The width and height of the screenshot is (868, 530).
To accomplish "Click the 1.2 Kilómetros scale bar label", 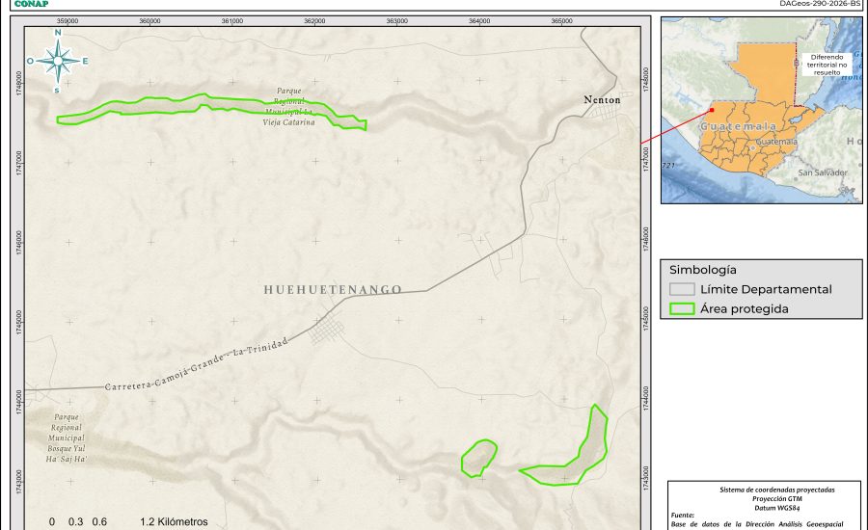I will click(x=174, y=521).
